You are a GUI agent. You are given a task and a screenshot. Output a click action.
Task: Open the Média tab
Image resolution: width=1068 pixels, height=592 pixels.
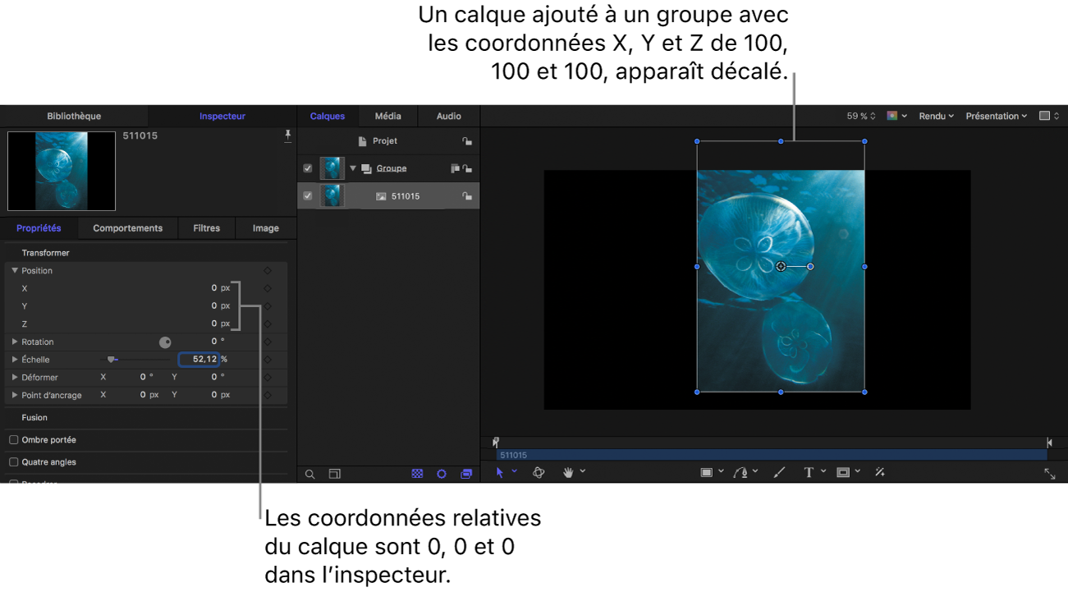tap(388, 117)
